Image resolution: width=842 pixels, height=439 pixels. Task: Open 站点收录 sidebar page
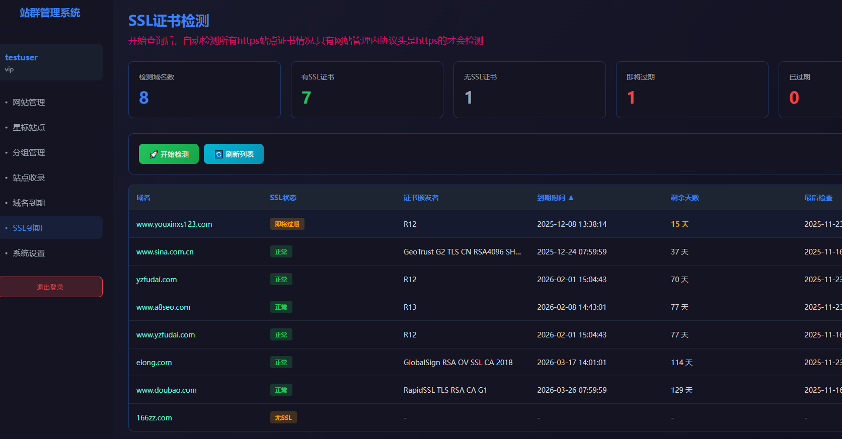[x=29, y=178]
